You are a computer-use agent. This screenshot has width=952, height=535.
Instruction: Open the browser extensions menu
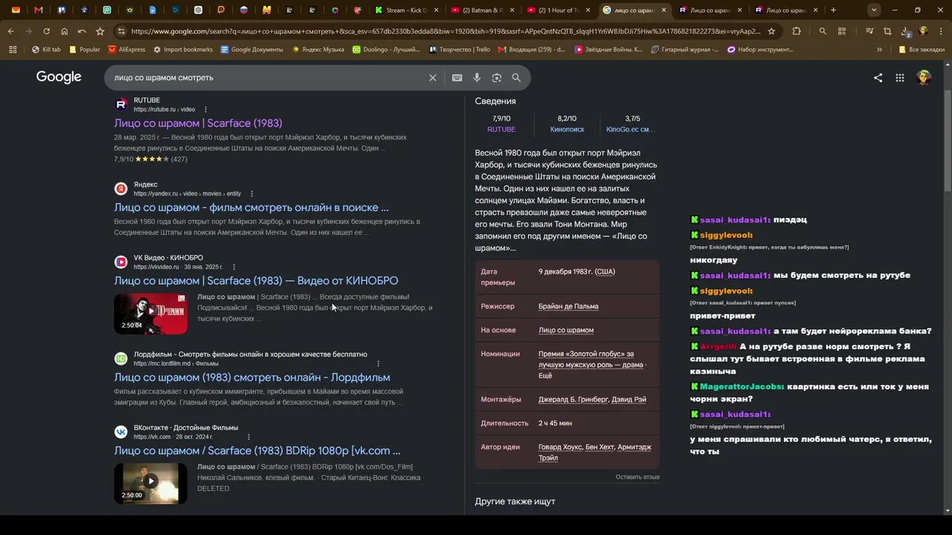[797, 31]
